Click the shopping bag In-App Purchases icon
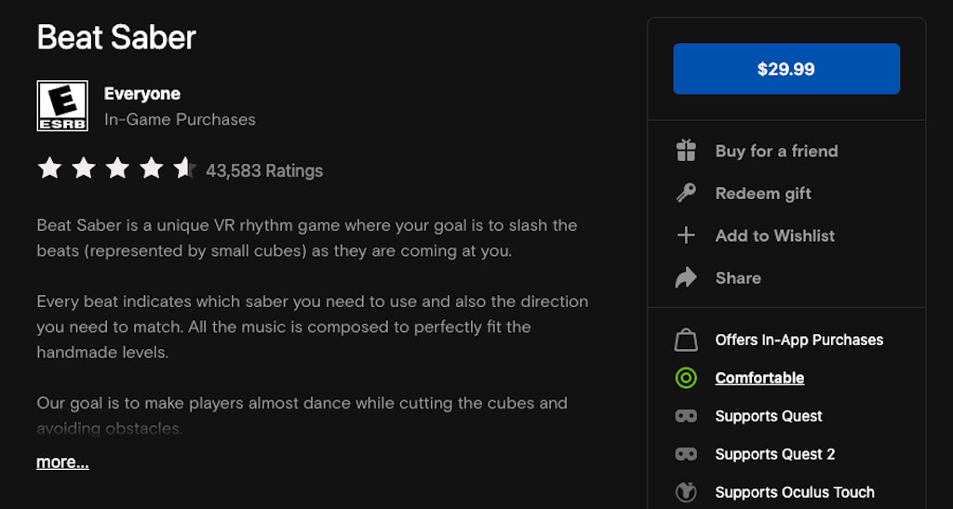 [686, 341]
